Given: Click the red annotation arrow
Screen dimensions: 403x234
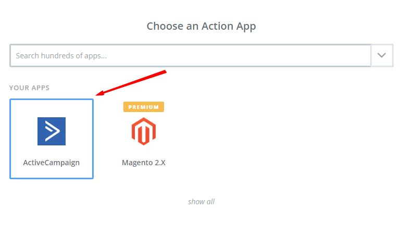Looking at the screenshot, I should click(131, 83).
